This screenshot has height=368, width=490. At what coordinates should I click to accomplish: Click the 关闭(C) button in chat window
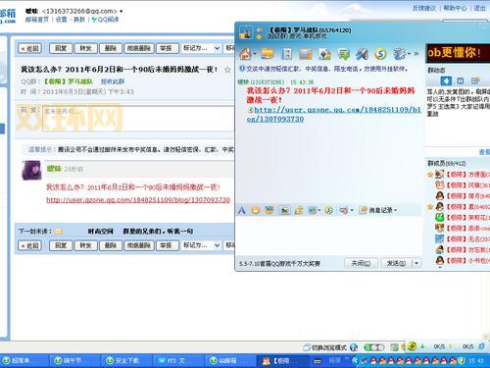tap(361, 263)
